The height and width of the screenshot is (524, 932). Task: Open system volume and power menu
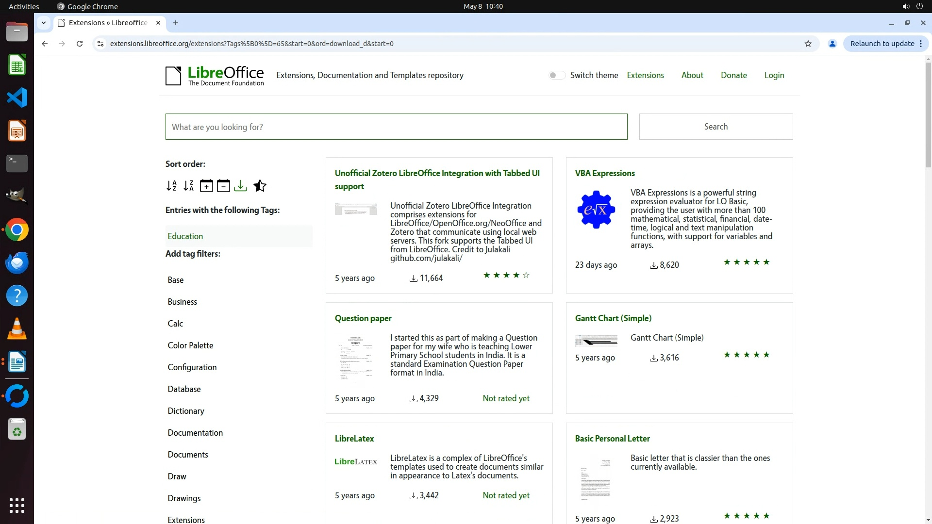tap(912, 6)
